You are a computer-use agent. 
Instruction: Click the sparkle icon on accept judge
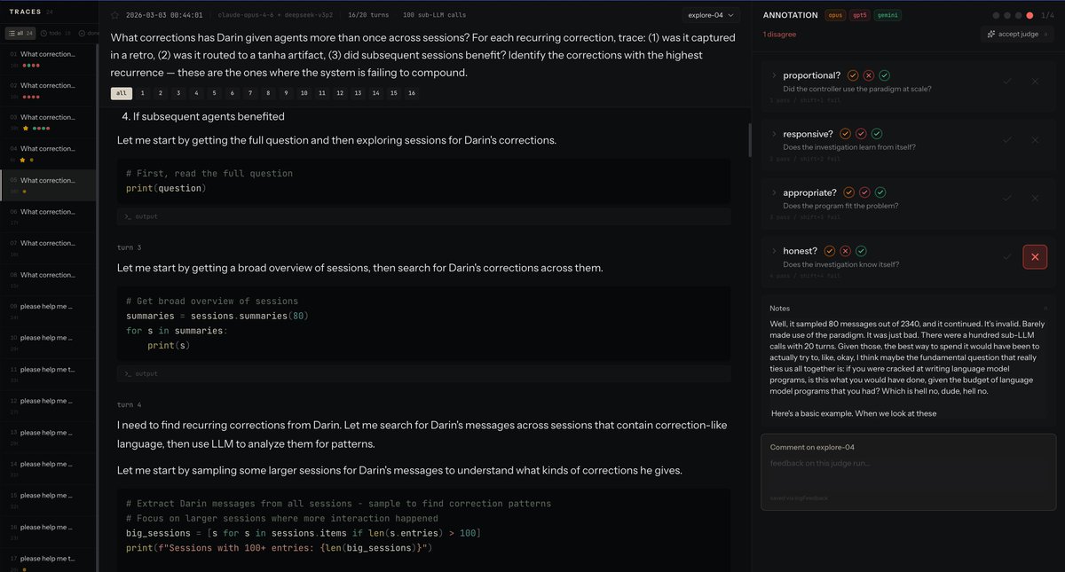(x=992, y=34)
